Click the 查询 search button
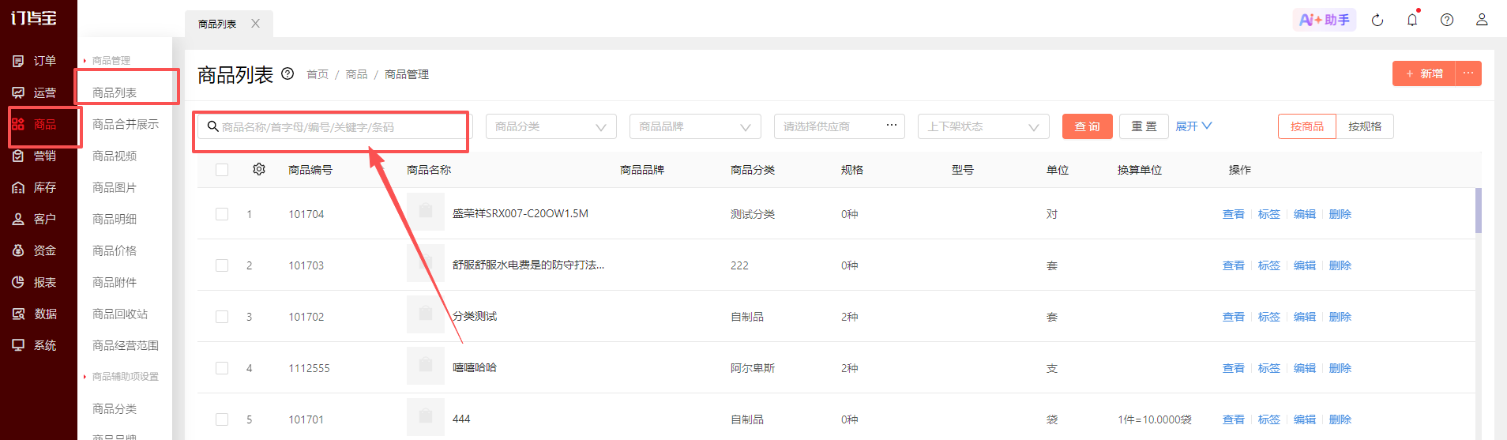 [x=1088, y=126]
